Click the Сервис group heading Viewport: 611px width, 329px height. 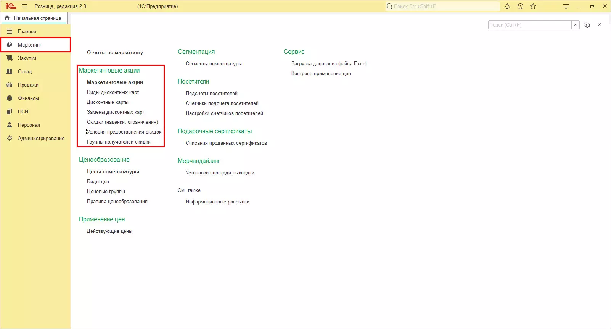[294, 52]
